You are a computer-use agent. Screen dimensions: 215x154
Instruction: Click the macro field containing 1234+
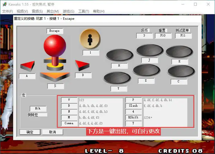click(x=165, y=118)
